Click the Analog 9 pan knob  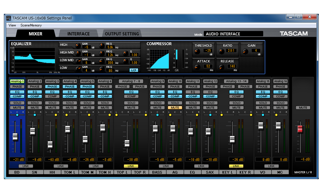pyautogui.click(x=157, y=115)
